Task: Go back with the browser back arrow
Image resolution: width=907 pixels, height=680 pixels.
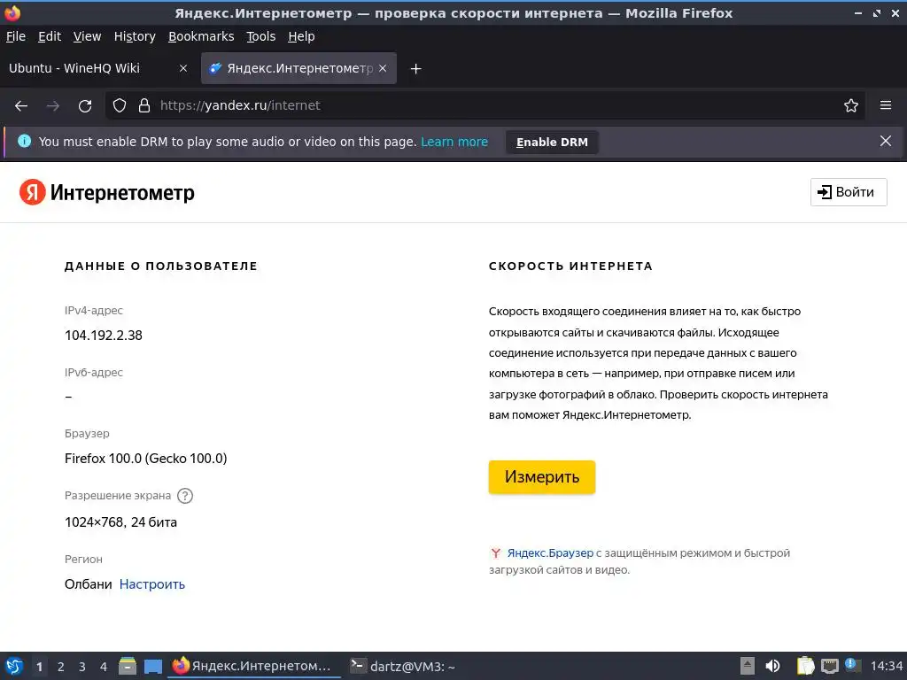Action: click(x=21, y=106)
